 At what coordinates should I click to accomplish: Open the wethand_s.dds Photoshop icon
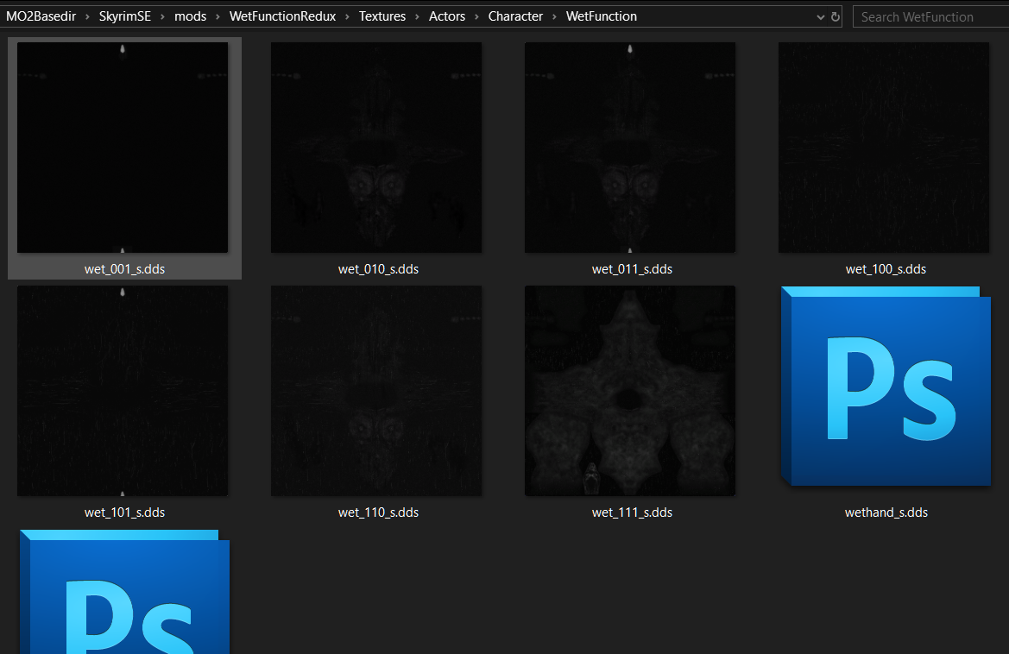click(886, 386)
